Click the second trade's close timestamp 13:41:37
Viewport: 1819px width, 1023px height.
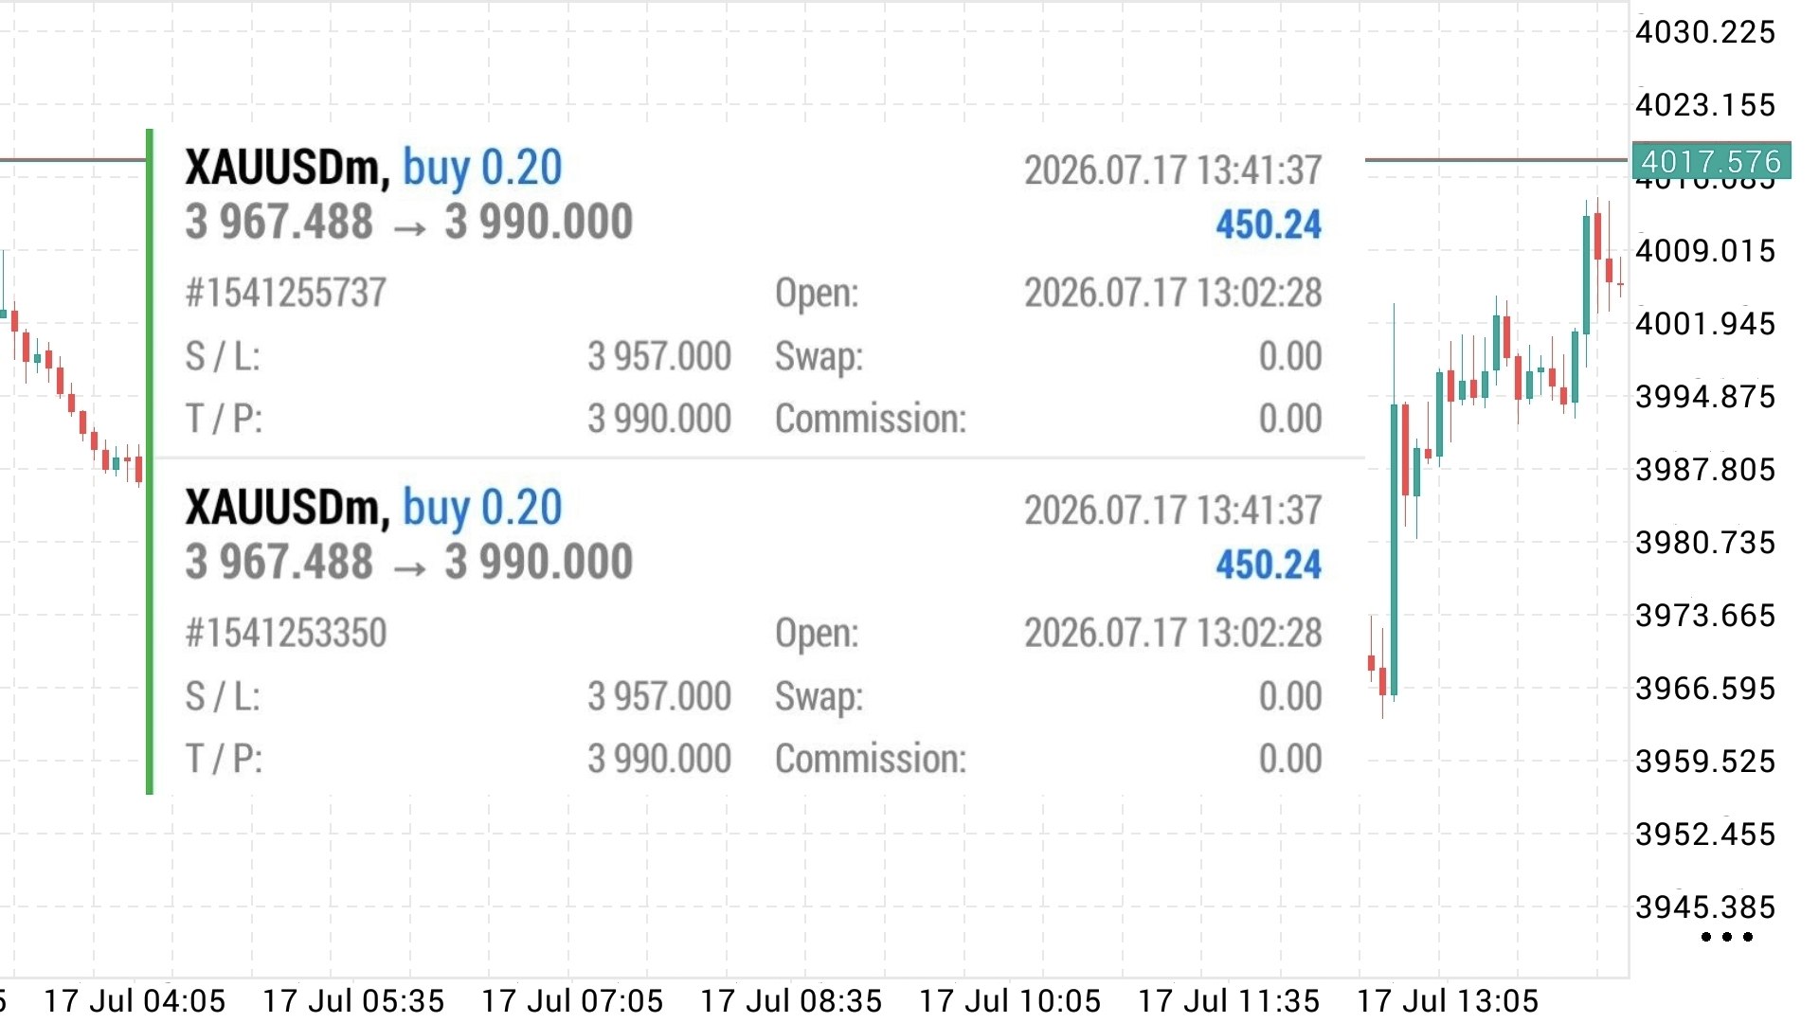[x=1173, y=511]
